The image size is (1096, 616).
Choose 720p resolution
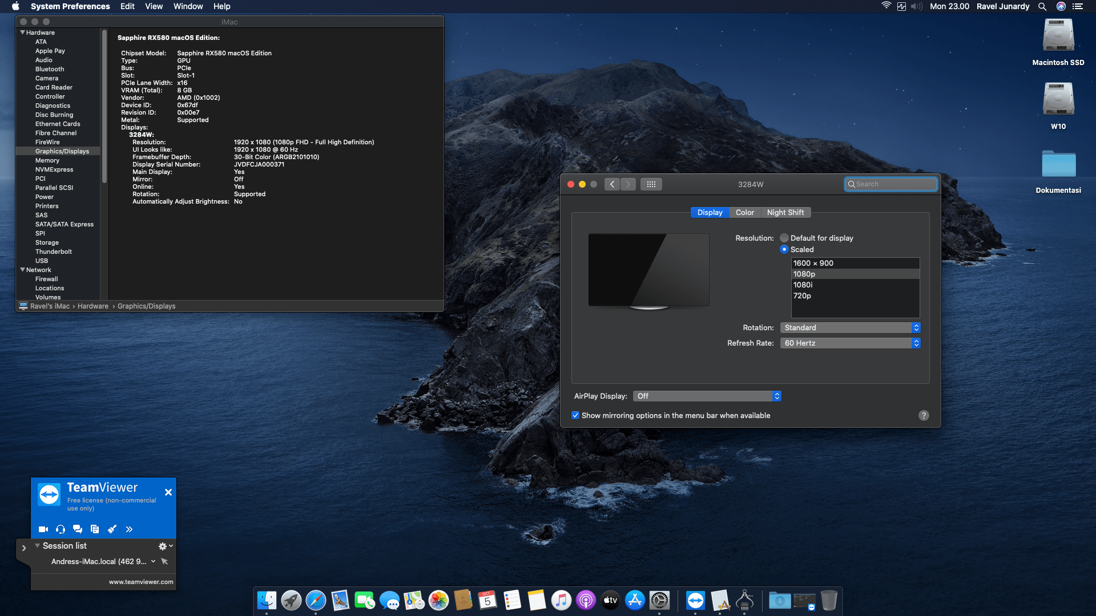click(x=855, y=295)
